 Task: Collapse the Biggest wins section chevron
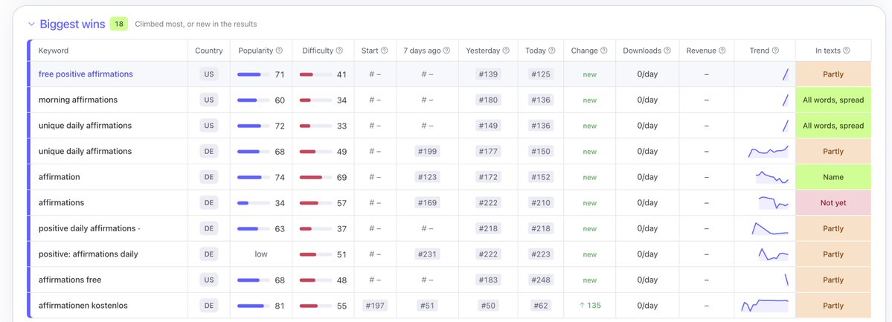31,25
